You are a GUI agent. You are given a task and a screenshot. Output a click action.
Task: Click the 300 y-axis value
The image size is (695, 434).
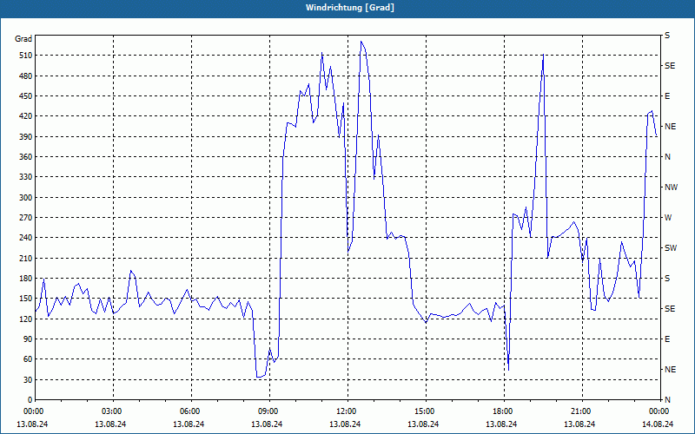coord(26,198)
